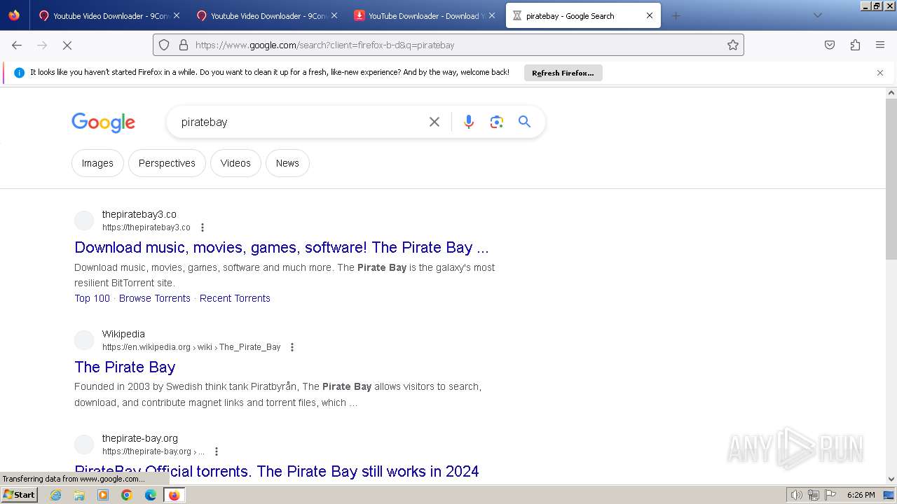Image resolution: width=897 pixels, height=504 pixels.
Task: Open a new tab with plus
Action: pyautogui.click(x=676, y=15)
